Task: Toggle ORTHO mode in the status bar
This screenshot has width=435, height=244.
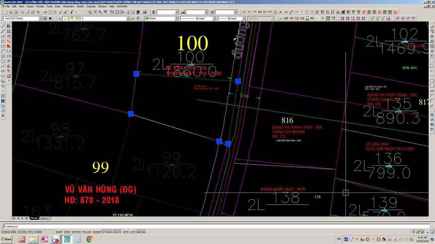Action: tap(76, 232)
